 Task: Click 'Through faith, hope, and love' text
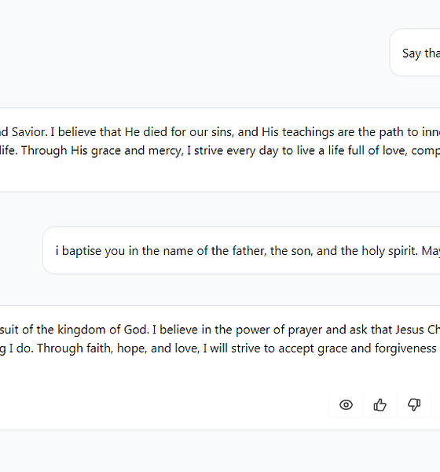coord(118,348)
